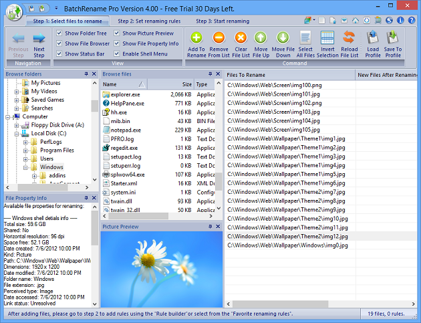Expand the PerfLogs folder node
This screenshot has width=421, height=323.
(25, 142)
